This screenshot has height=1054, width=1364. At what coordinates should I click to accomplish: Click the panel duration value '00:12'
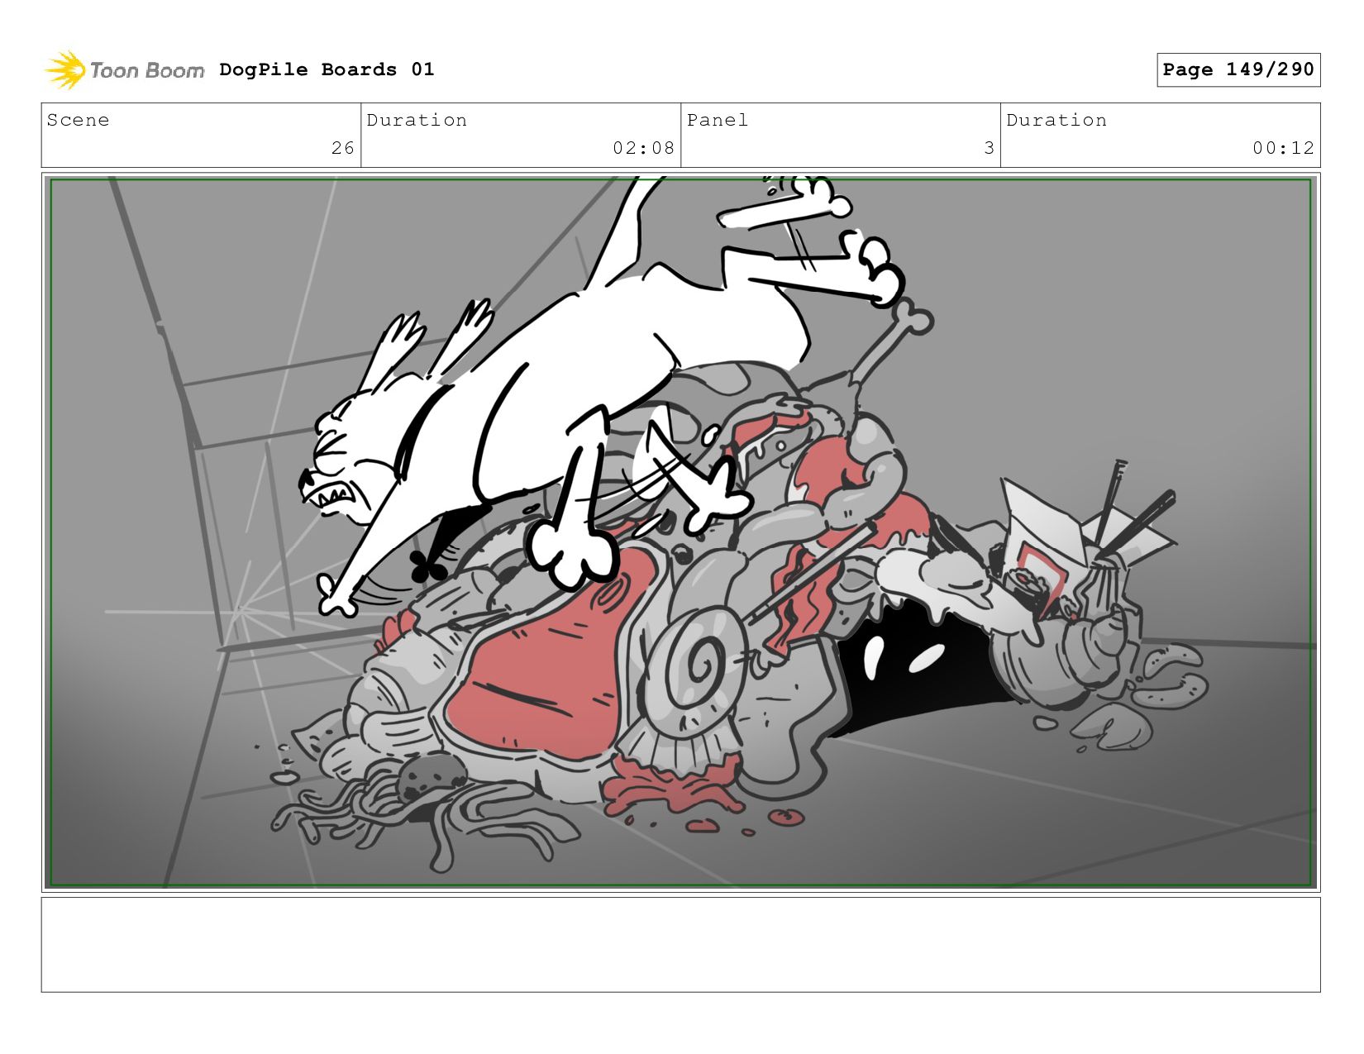point(1283,148)
